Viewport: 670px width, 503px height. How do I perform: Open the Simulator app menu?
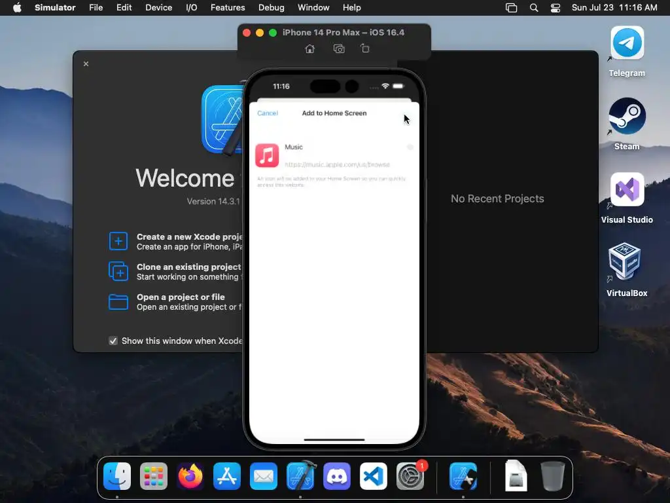[x=55, y=8]
